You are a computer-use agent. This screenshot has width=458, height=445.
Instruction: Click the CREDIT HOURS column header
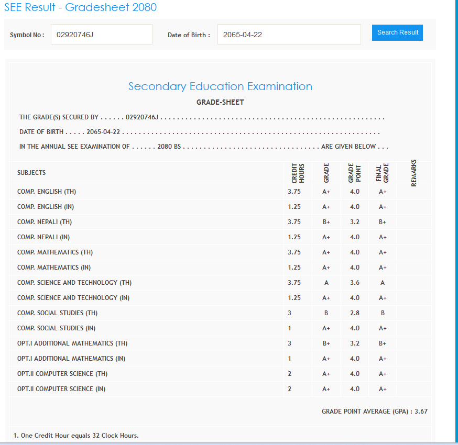[x=298, y=173]
